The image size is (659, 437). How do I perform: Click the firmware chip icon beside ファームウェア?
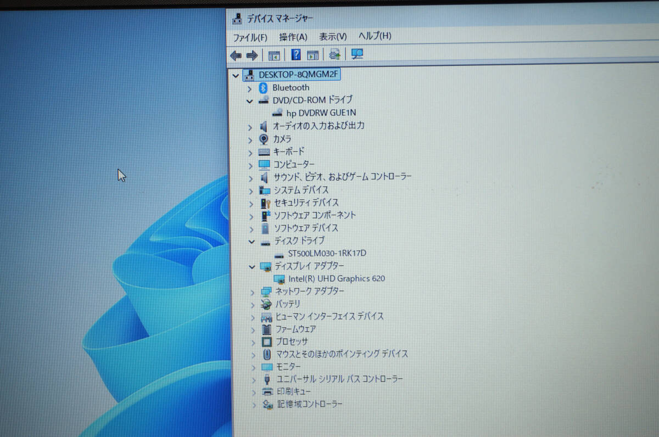266,329
